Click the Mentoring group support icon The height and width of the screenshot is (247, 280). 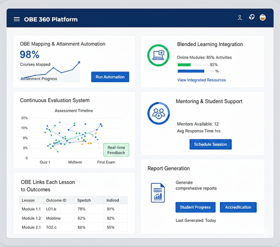coord(158,113)
